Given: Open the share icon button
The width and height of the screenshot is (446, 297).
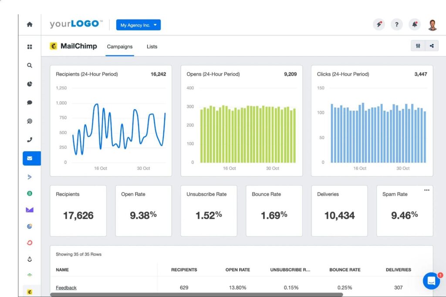Looking at the screenshot, I should [432, 46].
